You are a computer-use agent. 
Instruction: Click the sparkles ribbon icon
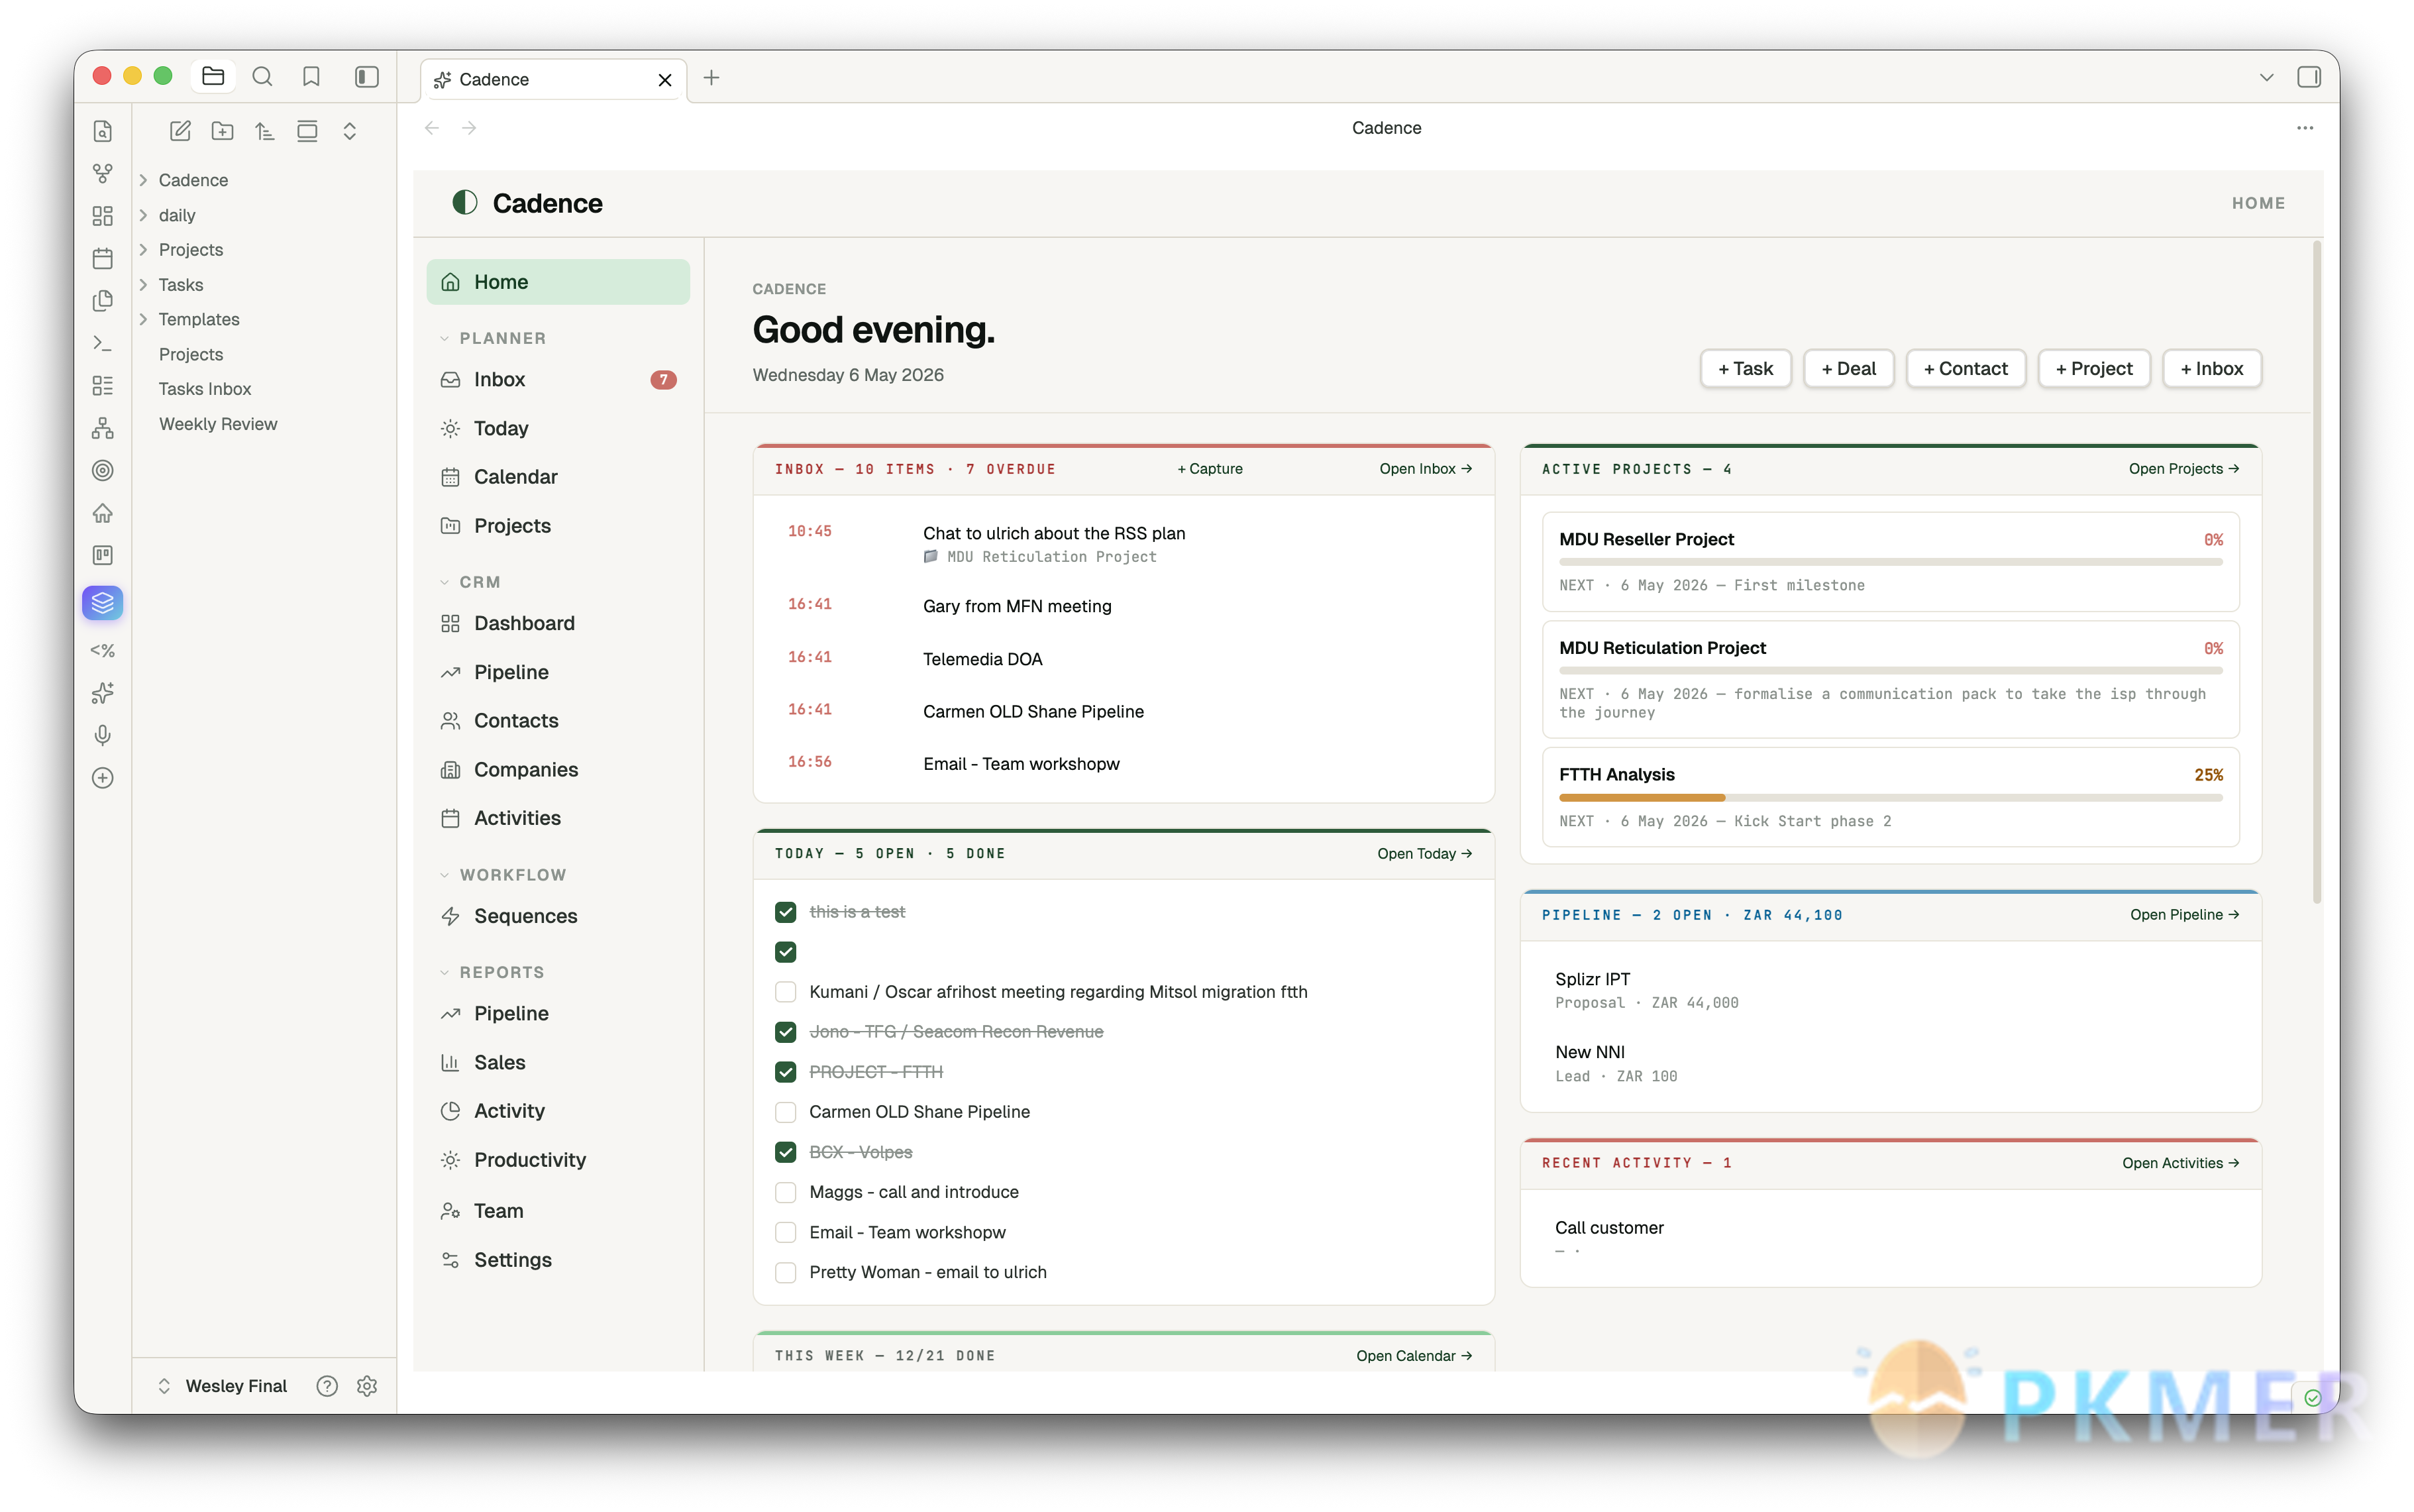click(x=102, y=693)
